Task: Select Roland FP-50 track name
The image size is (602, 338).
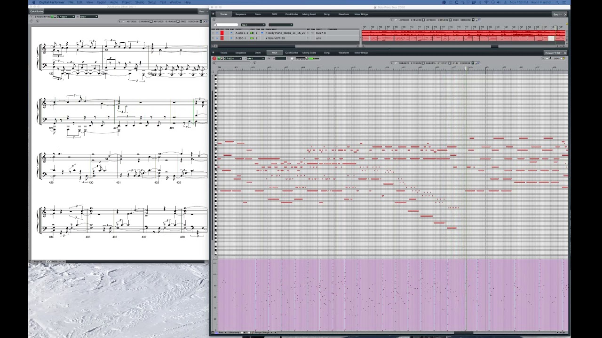Action: click(276, 38)
